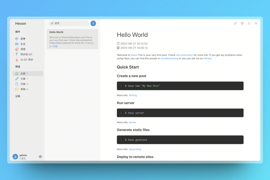This screenshot has height=180, width=270.
Task: Click the Run server heading
Action: (x=126, y=103)
